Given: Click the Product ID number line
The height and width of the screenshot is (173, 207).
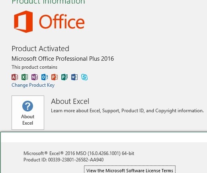Looking at the screenshot, I should click(x=64, y=160).
